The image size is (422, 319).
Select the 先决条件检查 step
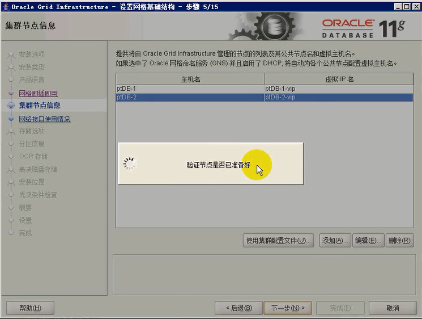tap(38, 195)
